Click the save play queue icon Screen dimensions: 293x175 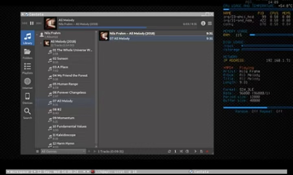tap(201, 151)
